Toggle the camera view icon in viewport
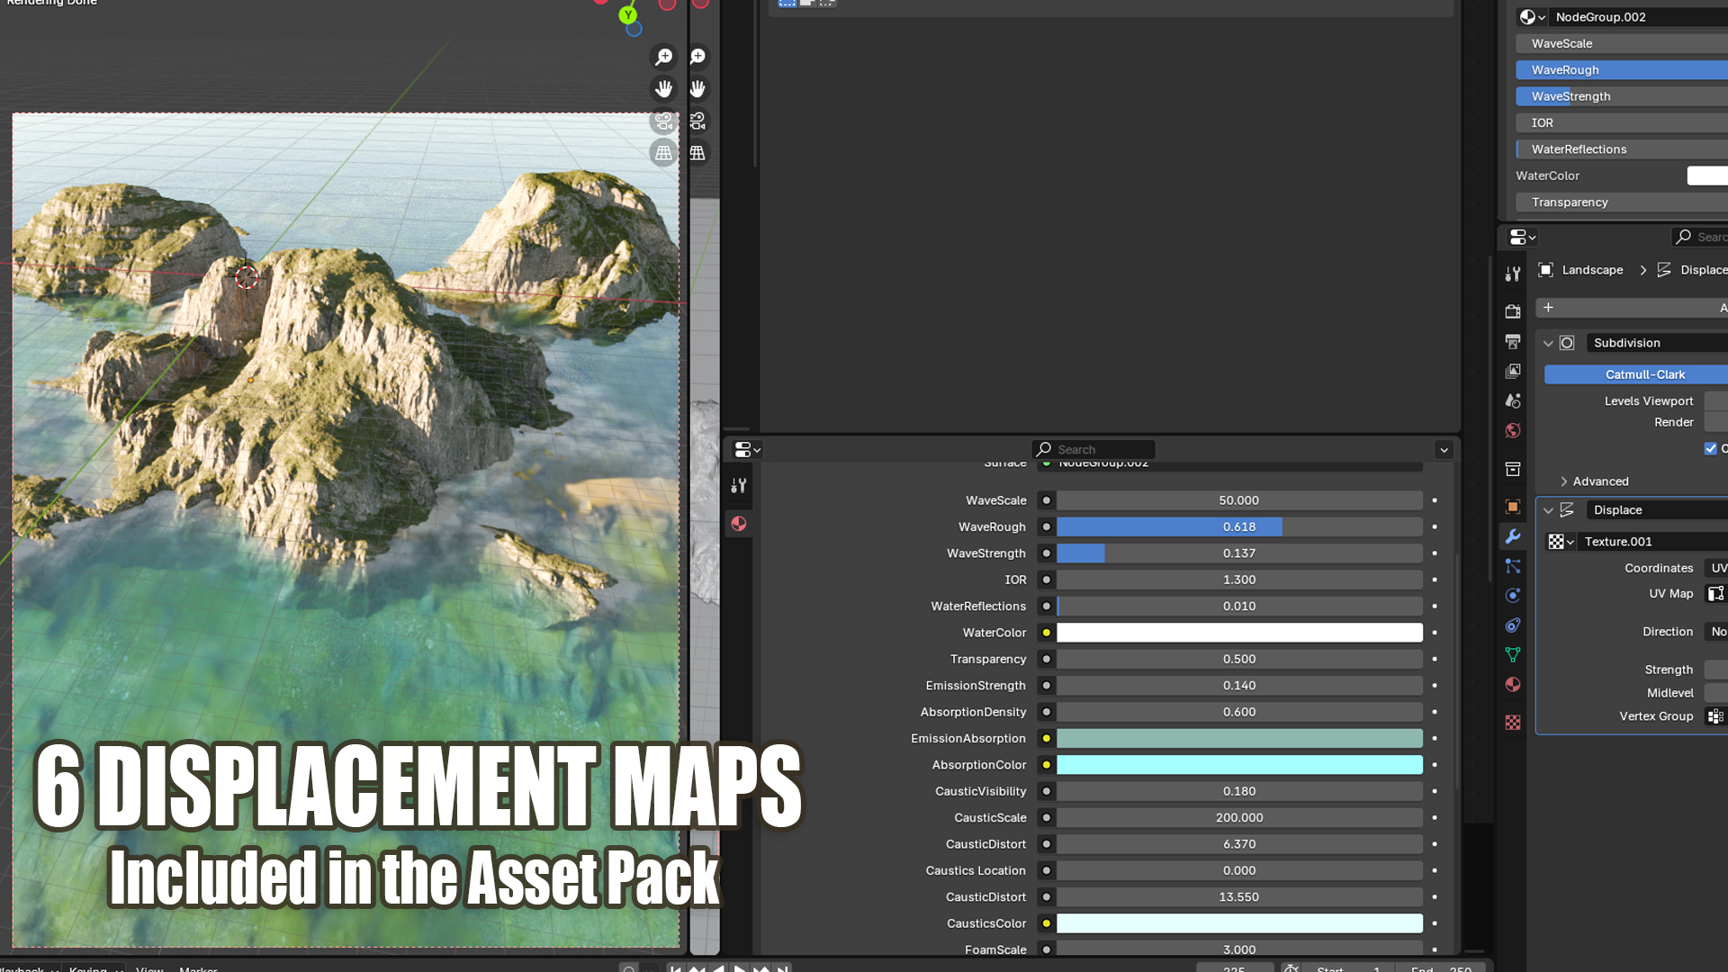 point(663,121)
